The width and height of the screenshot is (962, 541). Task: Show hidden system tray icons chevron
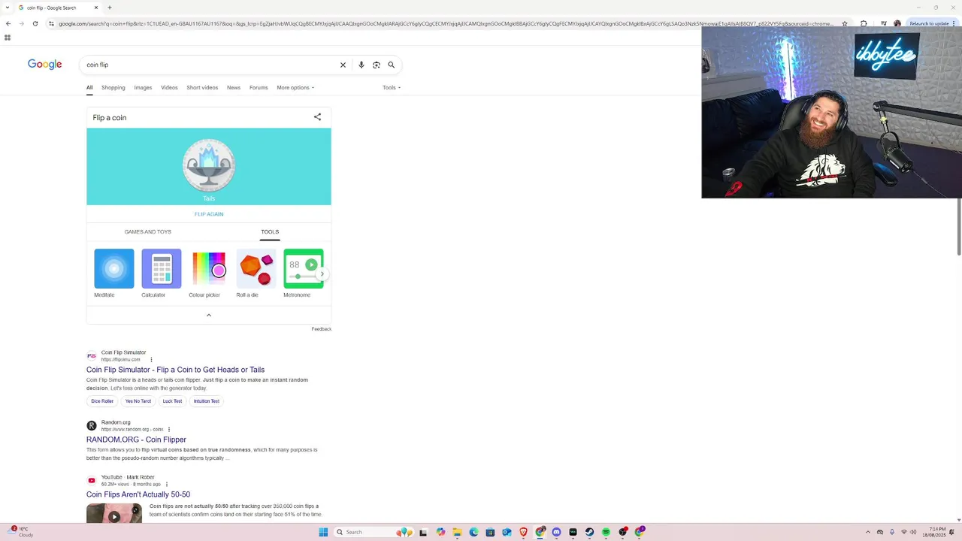click(x=868, y=532)
